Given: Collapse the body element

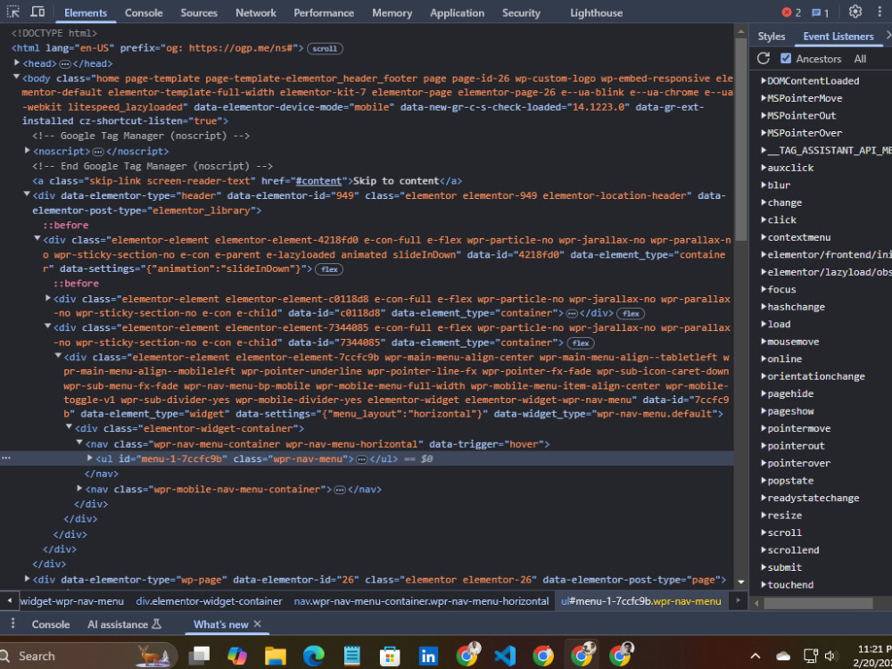Looking at the screenshot, I should tap(16, 77).
